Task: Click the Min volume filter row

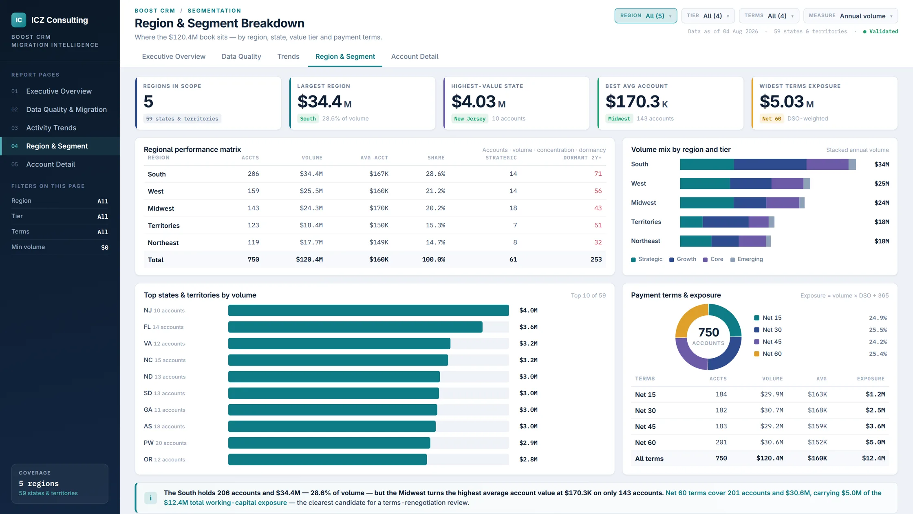Action: point(60,247)
